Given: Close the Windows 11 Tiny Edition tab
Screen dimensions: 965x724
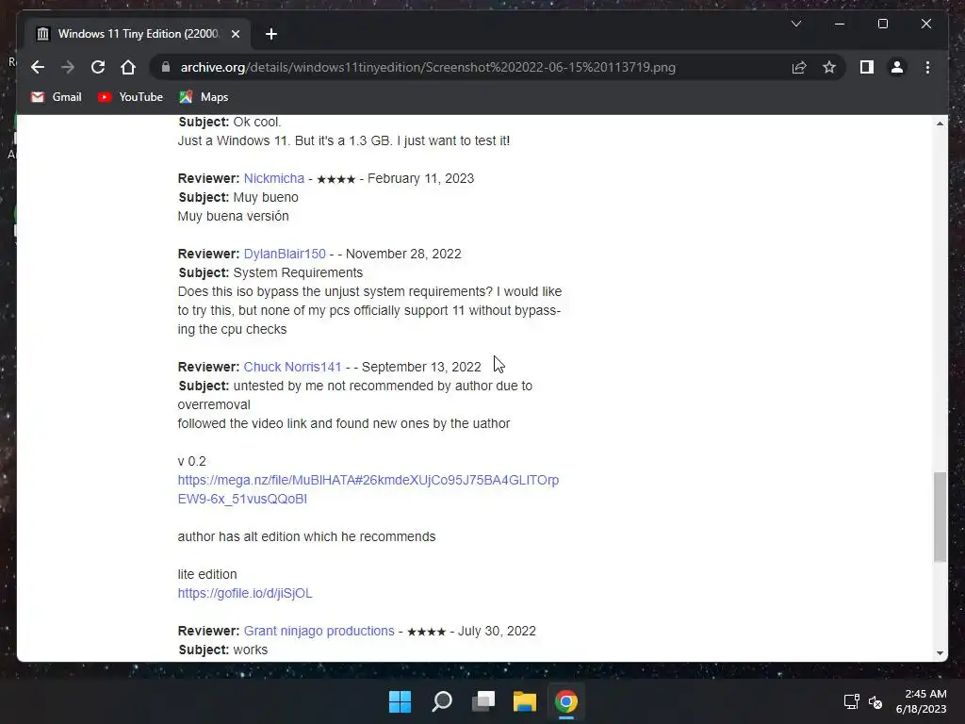Looking at the screenshot, I should [235, 34].
